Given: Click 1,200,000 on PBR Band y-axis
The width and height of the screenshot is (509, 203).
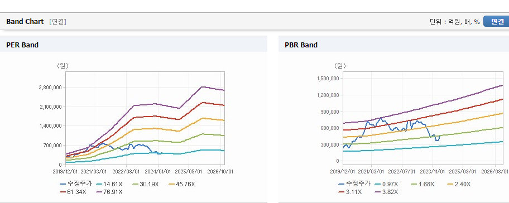Looking at the screenshot, I should pos(328,95).
